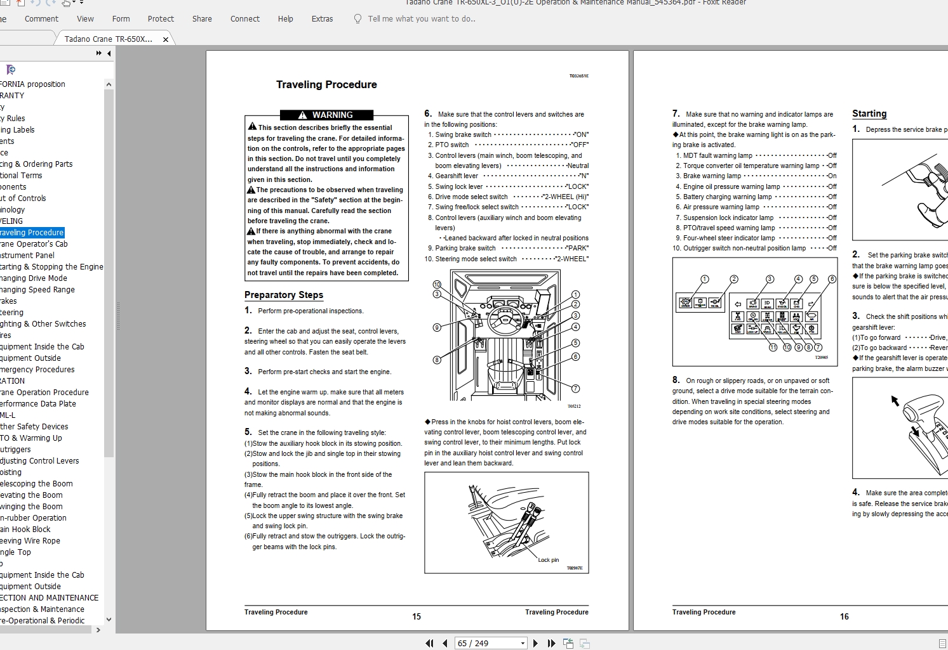948x650 pixels.
Task: Open the Bookmarks panel icon in sidebar
Action: coord(10,70)
